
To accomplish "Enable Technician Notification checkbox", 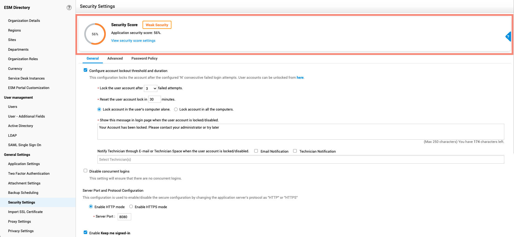I will pyautogui.click(x=295, y=151).
